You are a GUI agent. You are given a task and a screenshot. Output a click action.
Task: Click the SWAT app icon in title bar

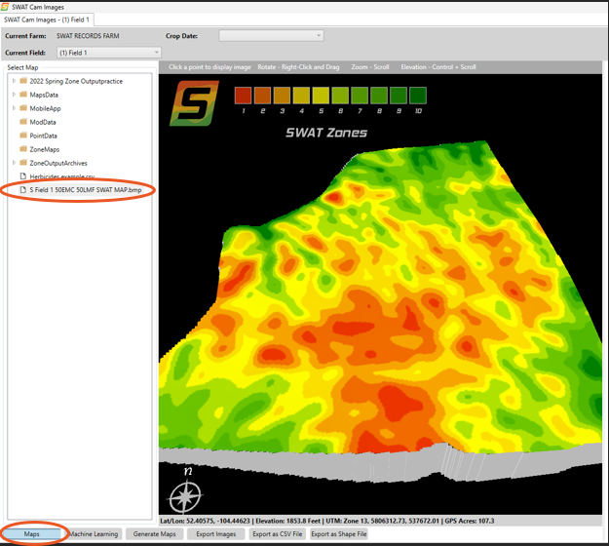point(5,7)
